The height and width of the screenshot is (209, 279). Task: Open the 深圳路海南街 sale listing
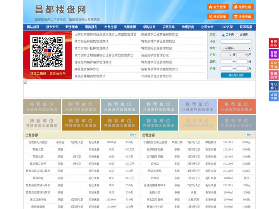pos(38,200)
